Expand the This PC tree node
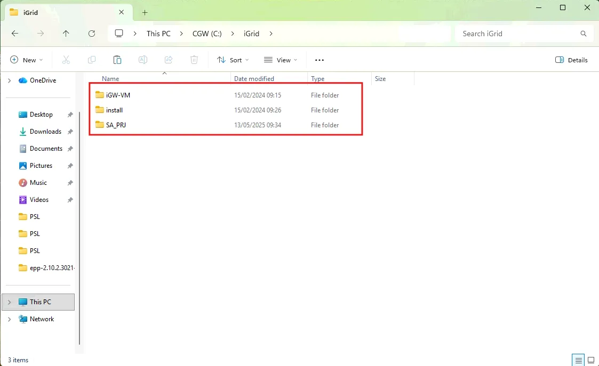The width and height of the screenshot is (599, 366). click(10, 302)
